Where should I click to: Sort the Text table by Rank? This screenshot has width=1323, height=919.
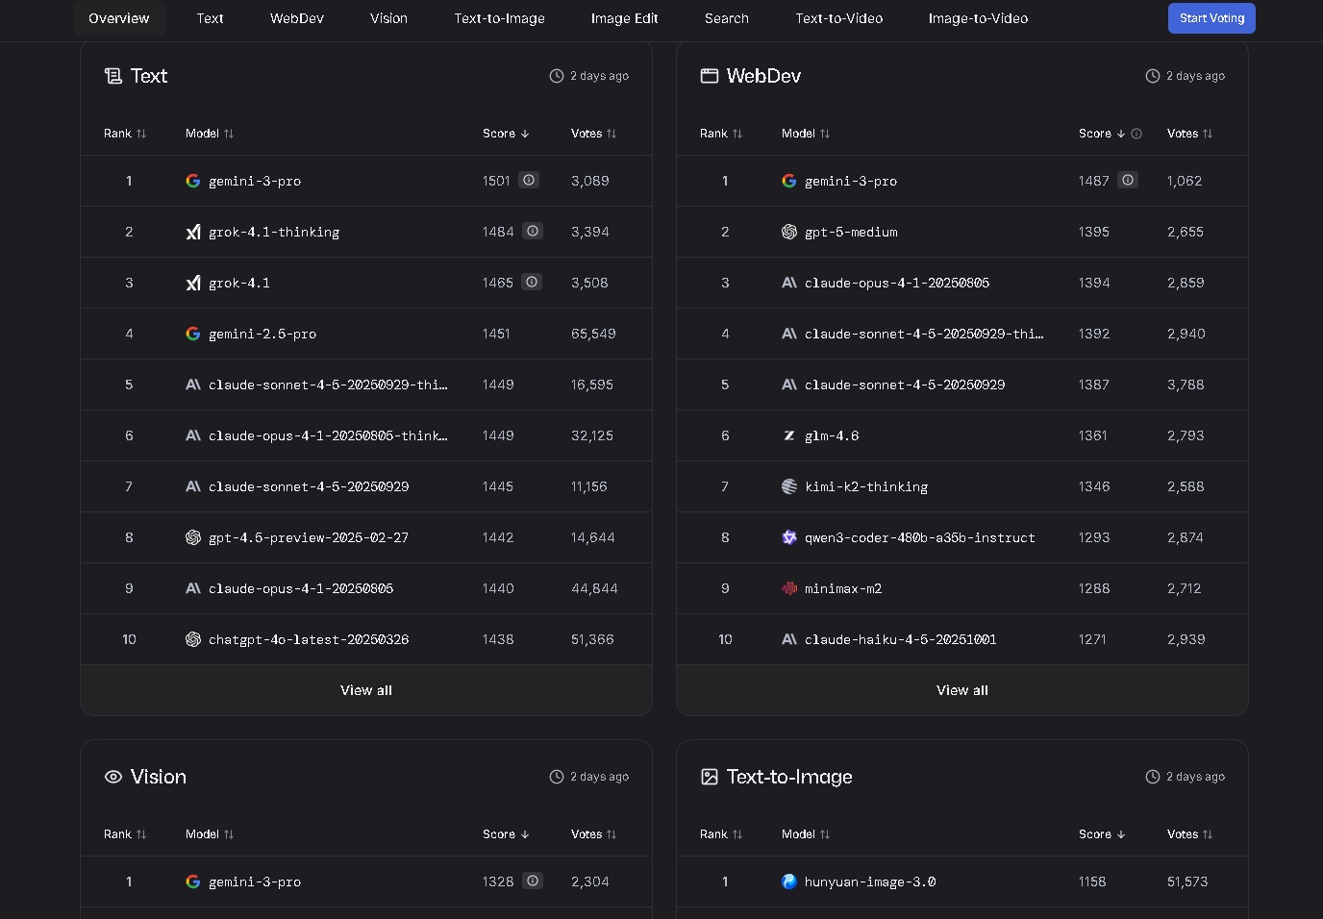(x=125, y=134)
